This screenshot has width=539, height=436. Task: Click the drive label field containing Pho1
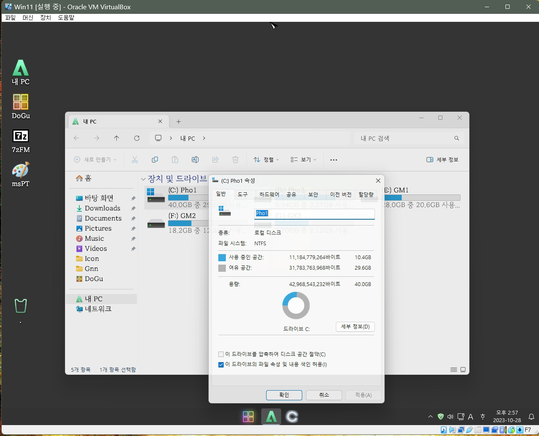(x=314, y=213)
